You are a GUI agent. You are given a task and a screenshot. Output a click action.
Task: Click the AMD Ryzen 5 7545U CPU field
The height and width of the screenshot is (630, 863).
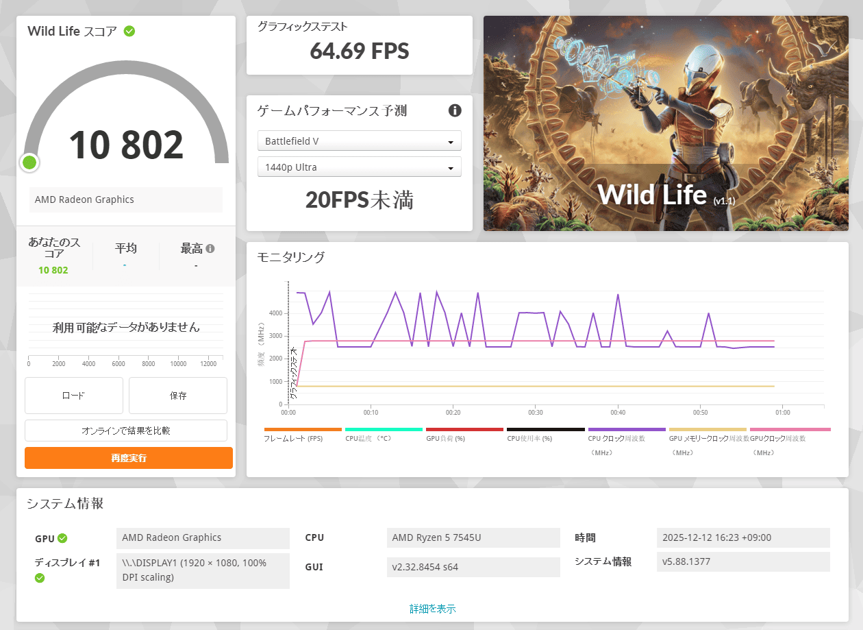click(x=473, y=537)
